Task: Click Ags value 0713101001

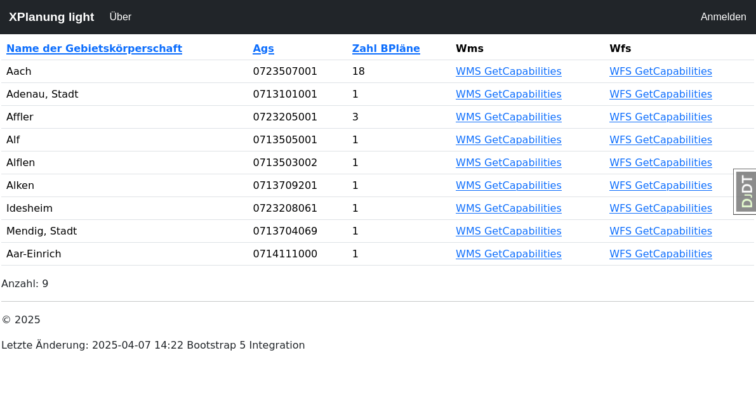Action: click(285, 94)
